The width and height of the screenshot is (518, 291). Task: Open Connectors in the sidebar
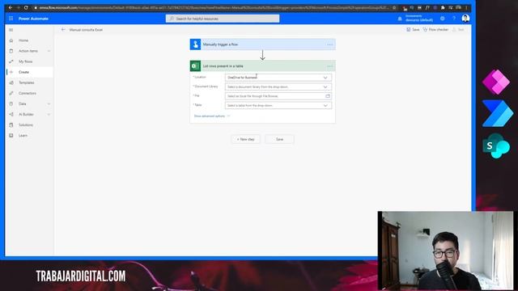point(28,93)
